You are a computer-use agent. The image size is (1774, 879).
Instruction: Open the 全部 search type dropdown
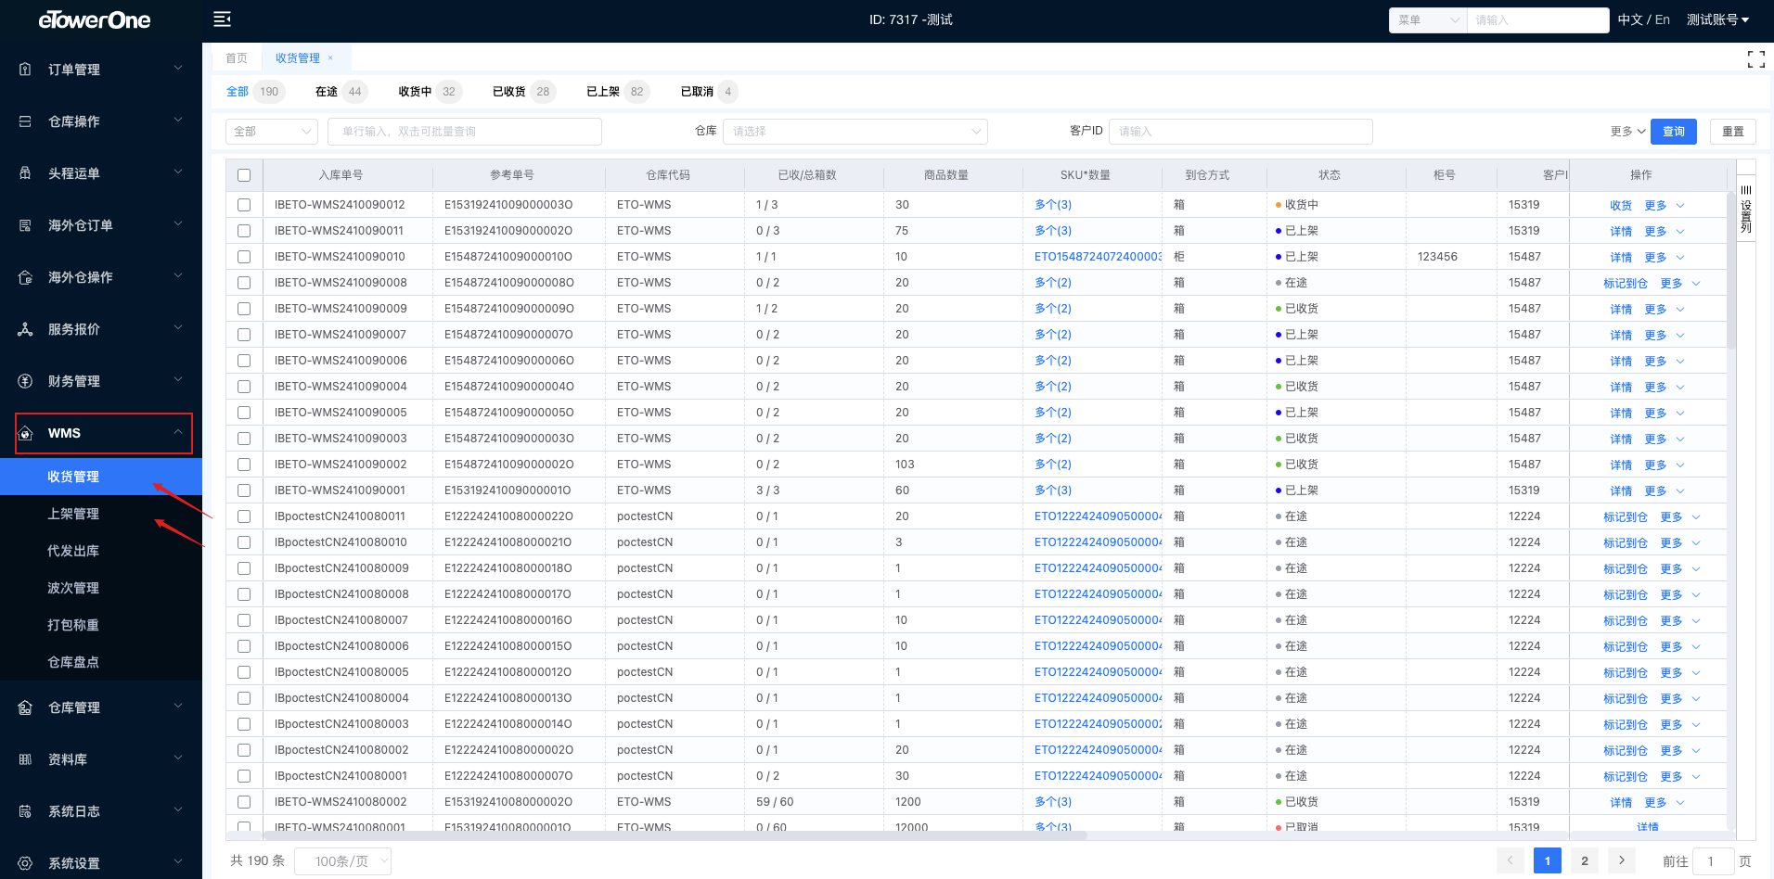tap(272, 132)
